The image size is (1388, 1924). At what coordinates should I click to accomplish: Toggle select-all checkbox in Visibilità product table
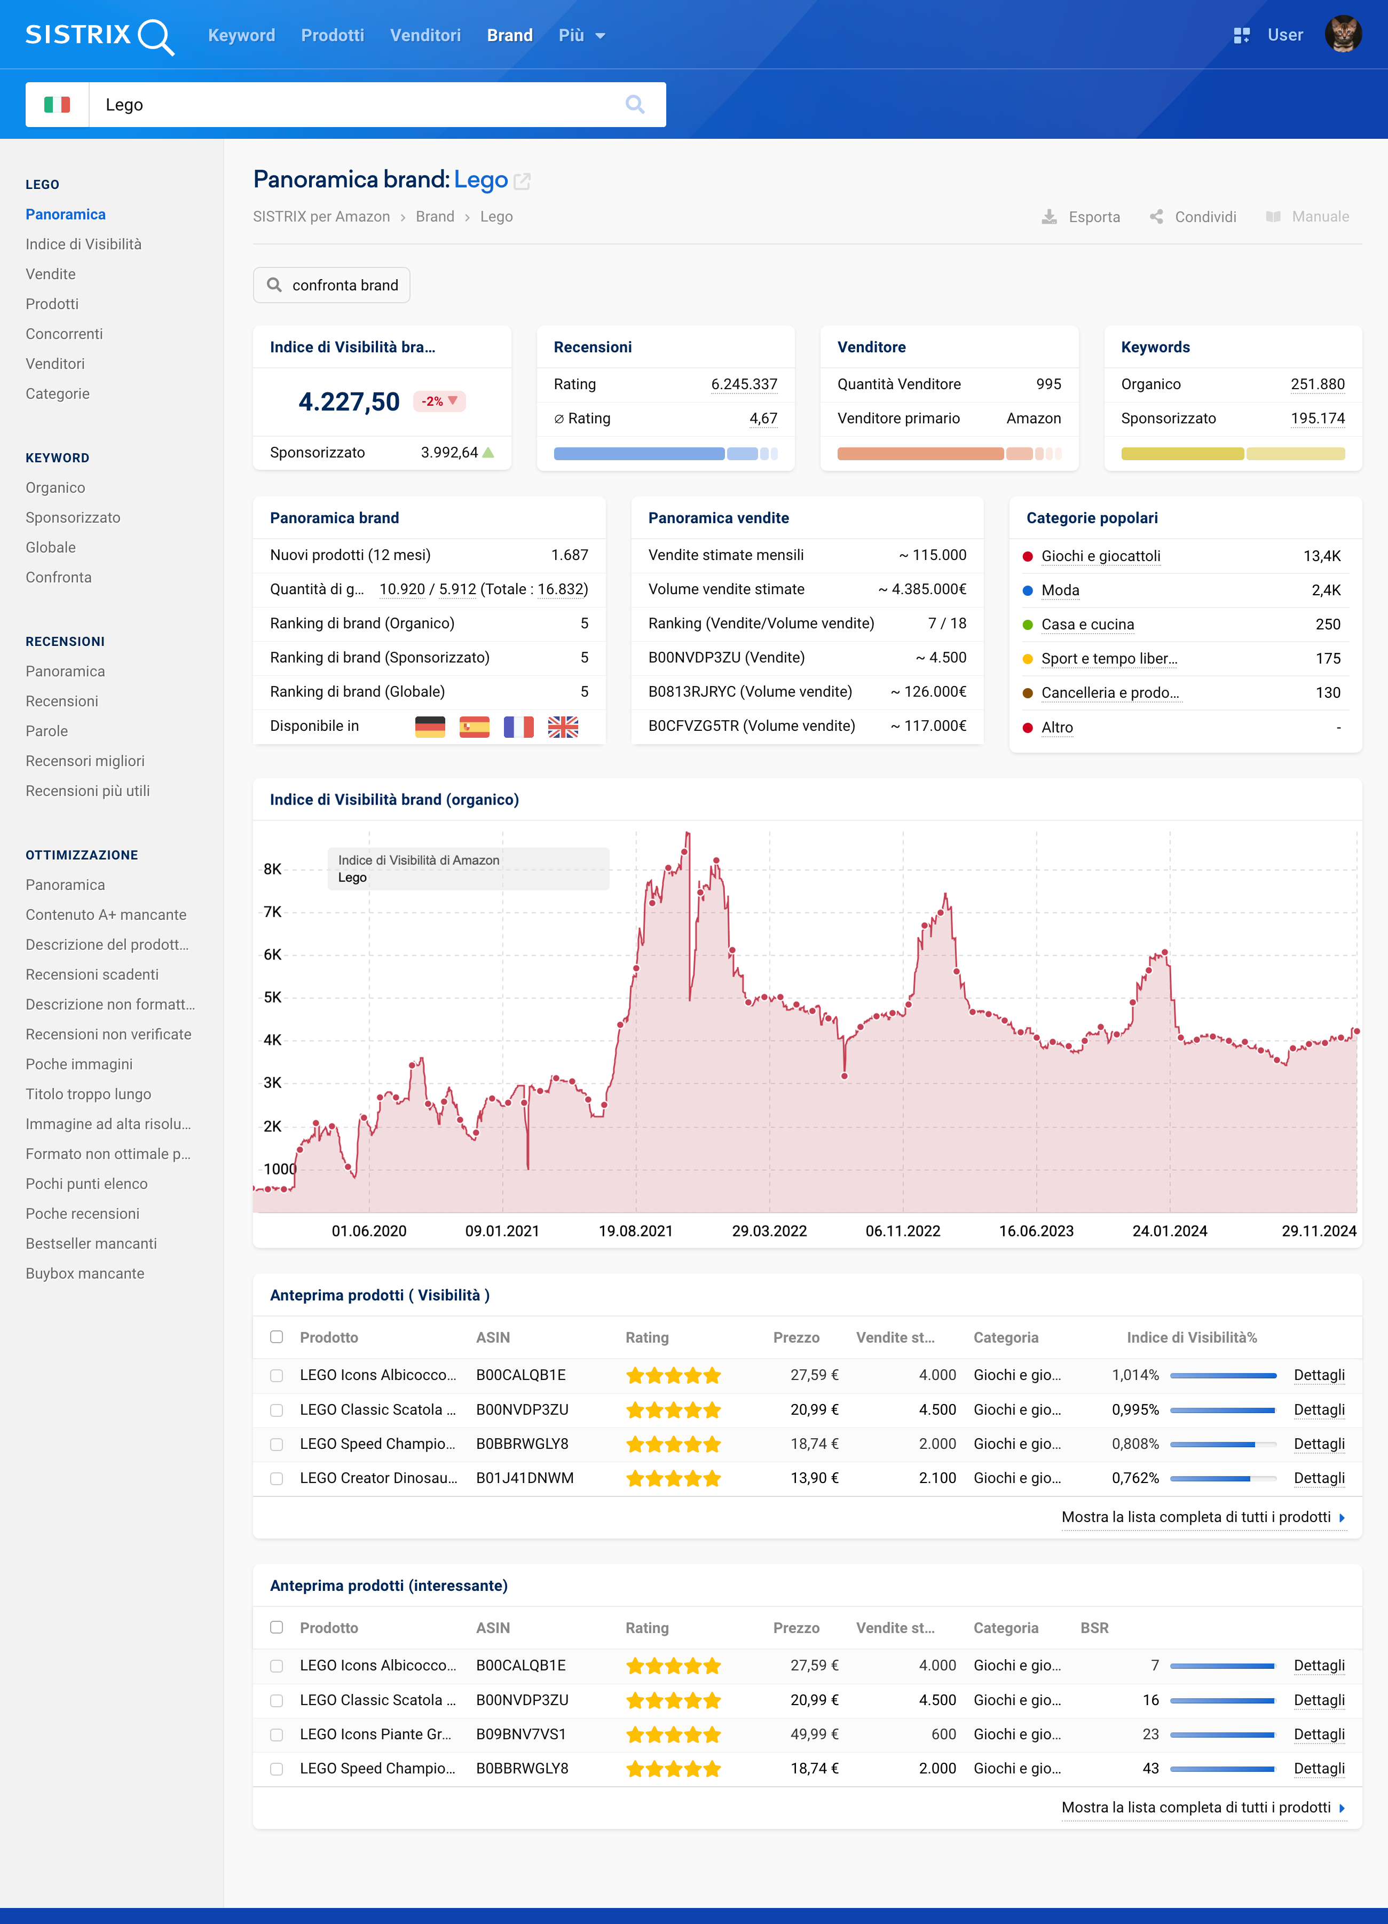(x=277, y=1337)
